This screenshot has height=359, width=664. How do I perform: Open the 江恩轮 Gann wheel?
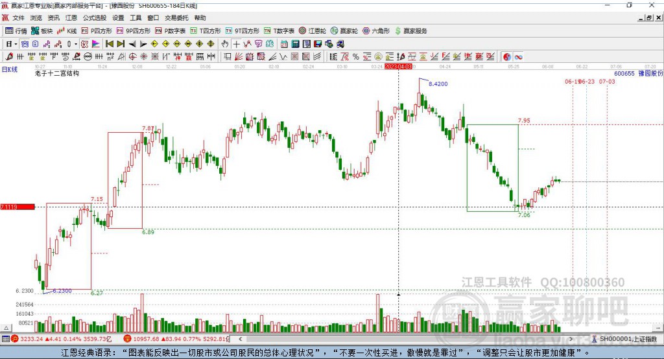click(x=313, y=31)
